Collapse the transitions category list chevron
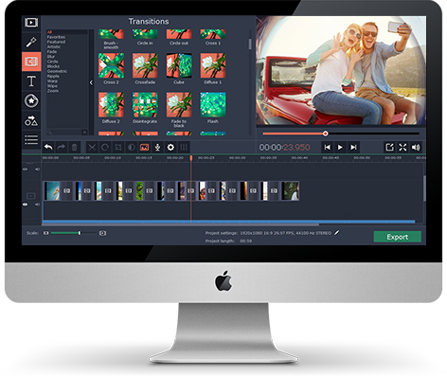The image size is (447, 376). pos(91,82)
